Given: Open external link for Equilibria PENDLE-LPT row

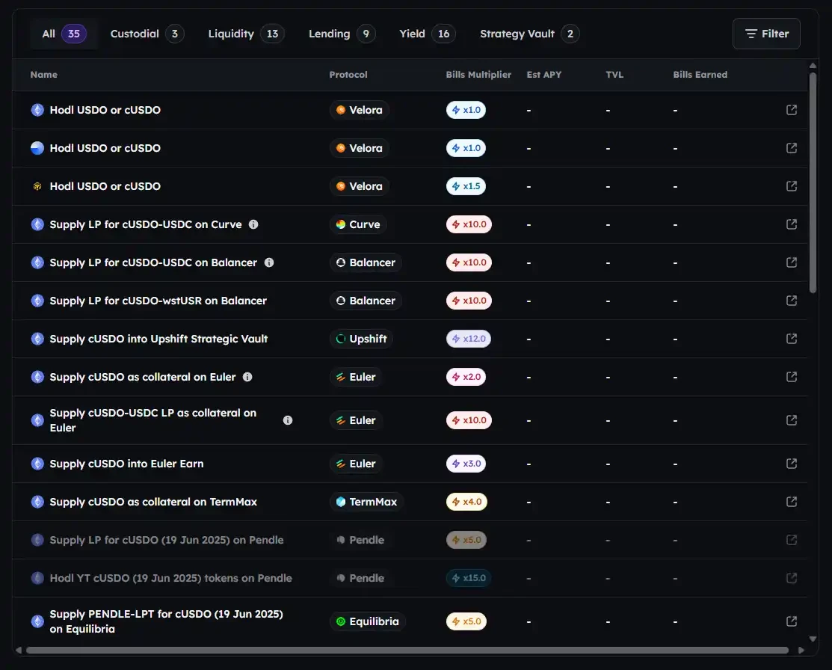Looking at the screenshot, I should tap(792, 621).
